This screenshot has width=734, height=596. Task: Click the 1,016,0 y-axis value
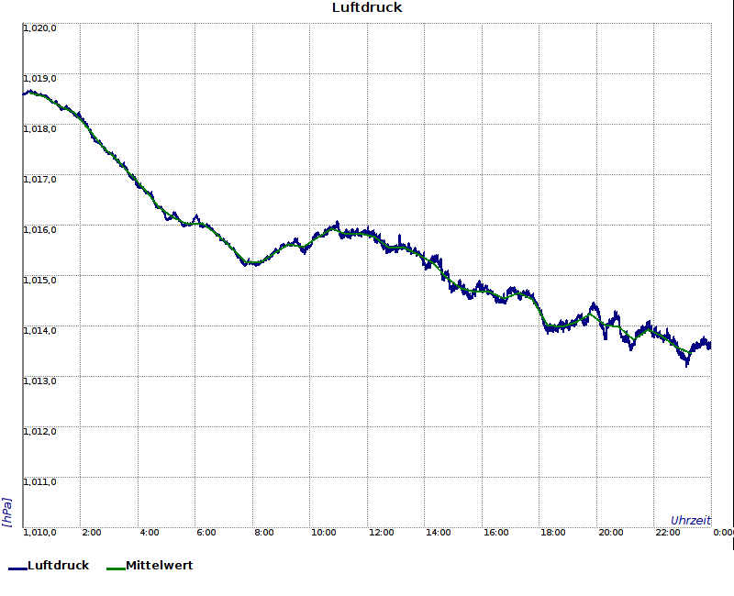click(39, 230)
